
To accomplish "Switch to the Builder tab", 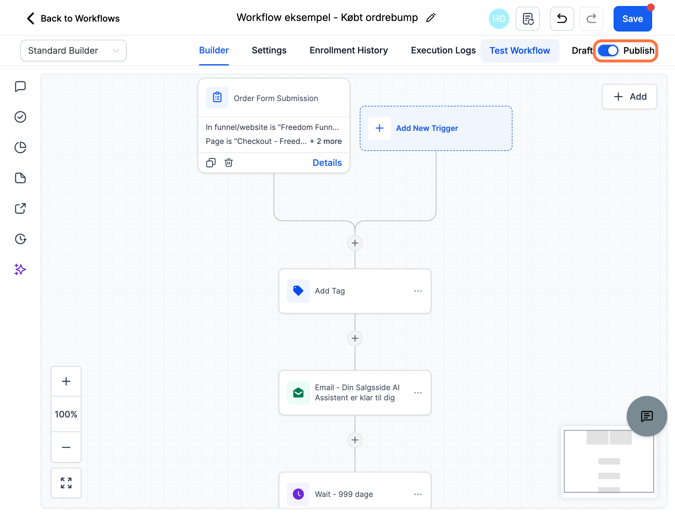I will tap(214, 51).
